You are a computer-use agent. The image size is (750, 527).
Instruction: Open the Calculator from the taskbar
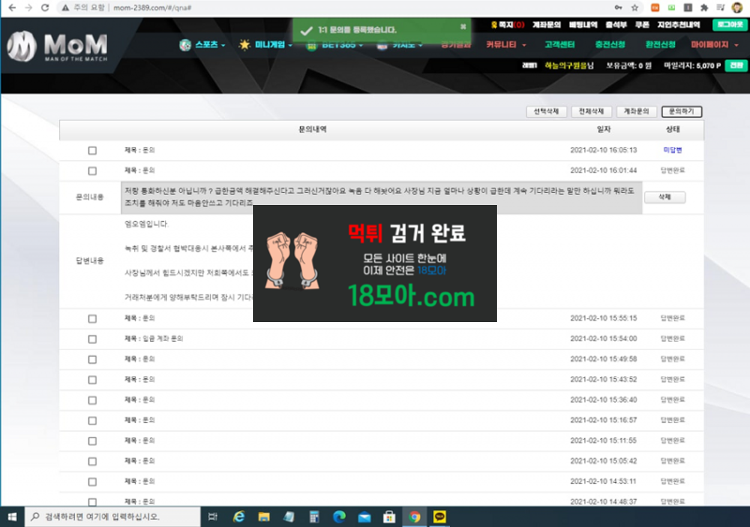[314, 517]
